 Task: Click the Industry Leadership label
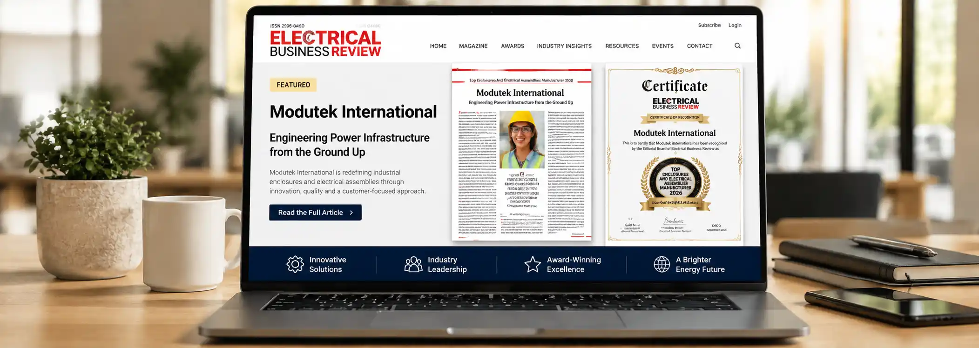click(x=447, y=264)
